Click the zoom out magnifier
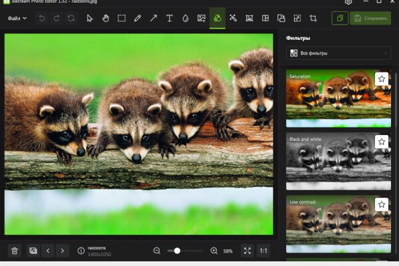 coord(157,251)
